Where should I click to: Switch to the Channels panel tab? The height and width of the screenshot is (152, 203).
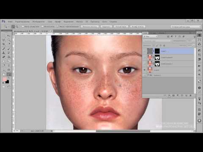coord(153,33)
